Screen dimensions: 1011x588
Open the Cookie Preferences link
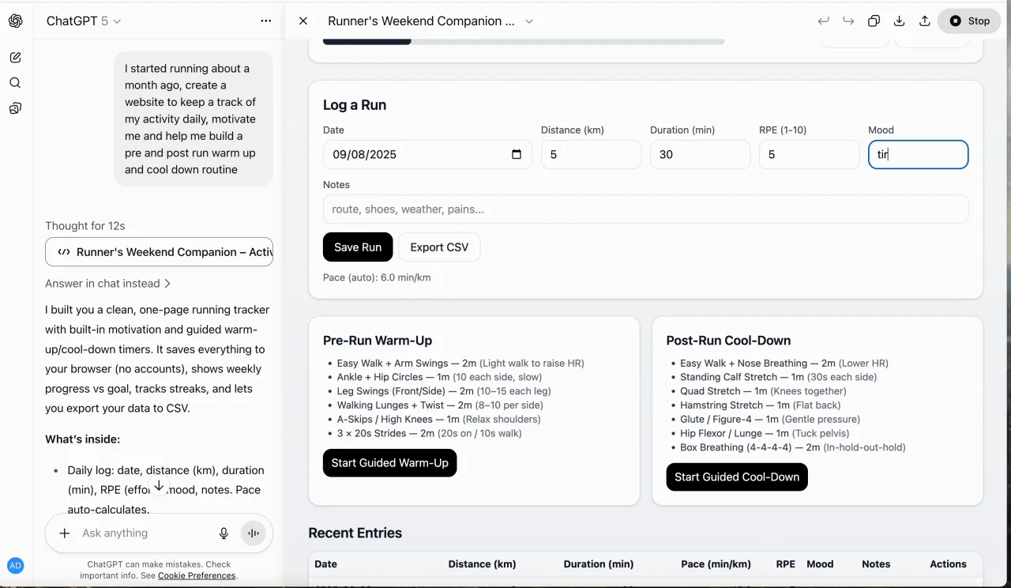pos(197,575)
